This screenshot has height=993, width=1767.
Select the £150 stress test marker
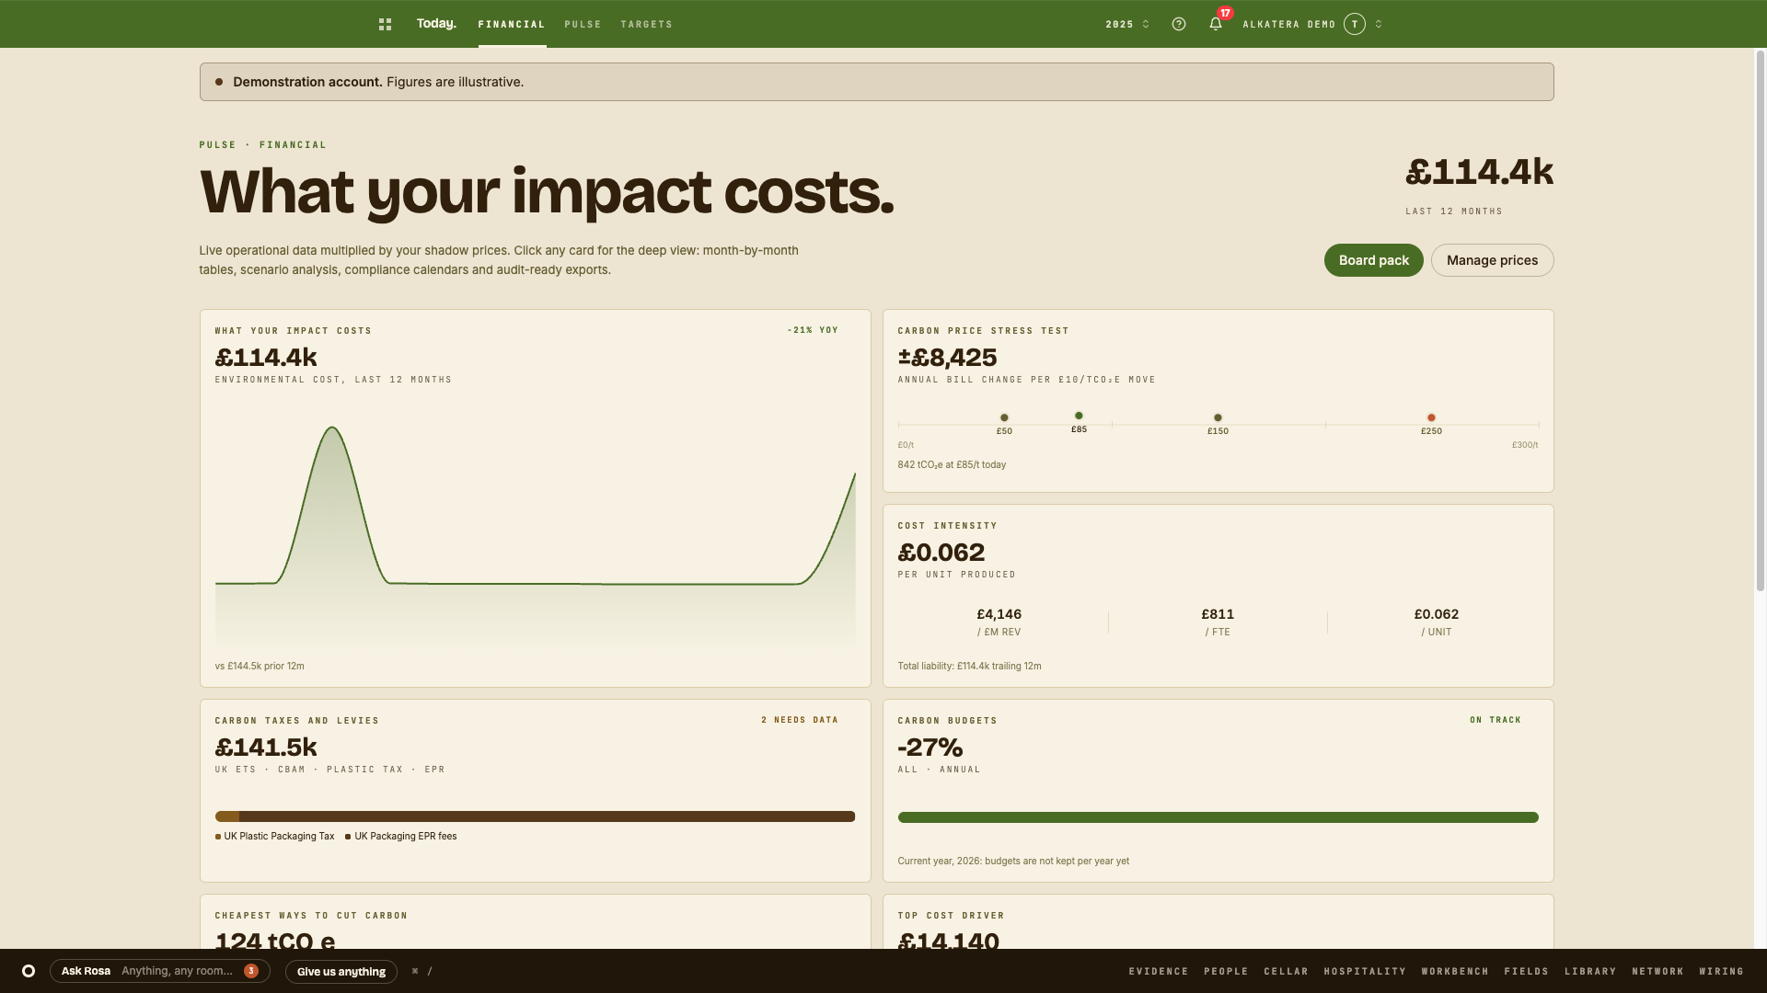click(1218, 418)
